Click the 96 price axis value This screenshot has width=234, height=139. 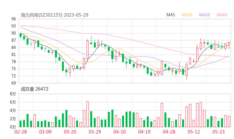[14, 19]
